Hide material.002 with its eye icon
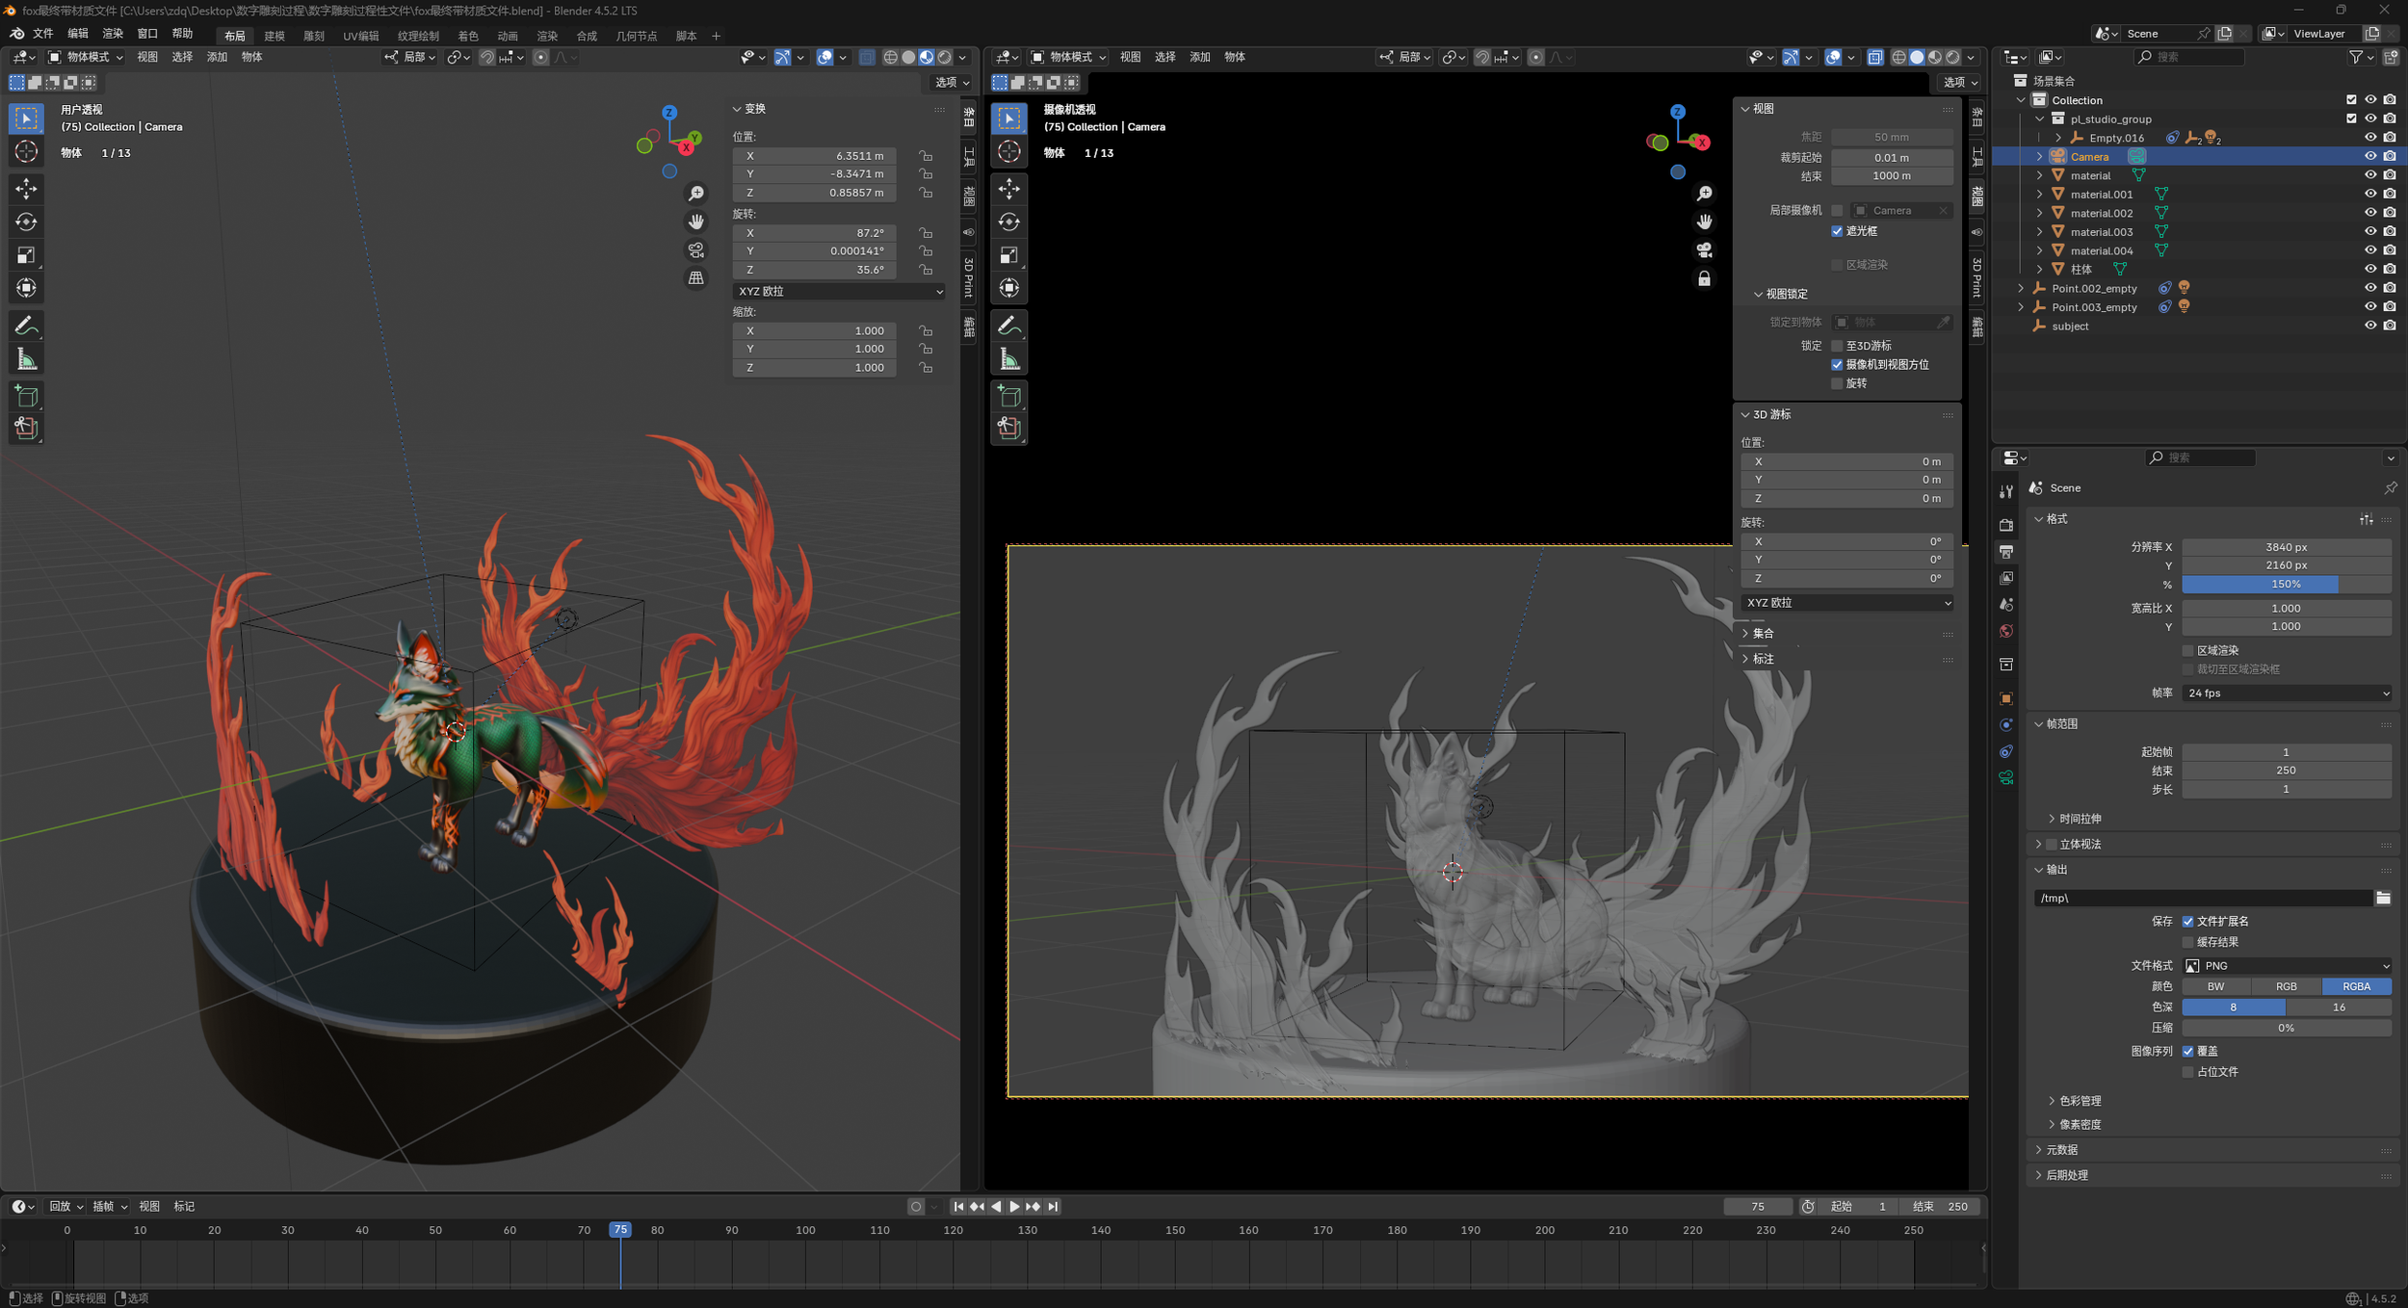Screen dimensions: 2408x1308 [2369, 213]
